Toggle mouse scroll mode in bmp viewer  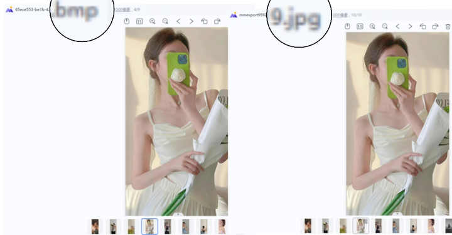point(127,21)
